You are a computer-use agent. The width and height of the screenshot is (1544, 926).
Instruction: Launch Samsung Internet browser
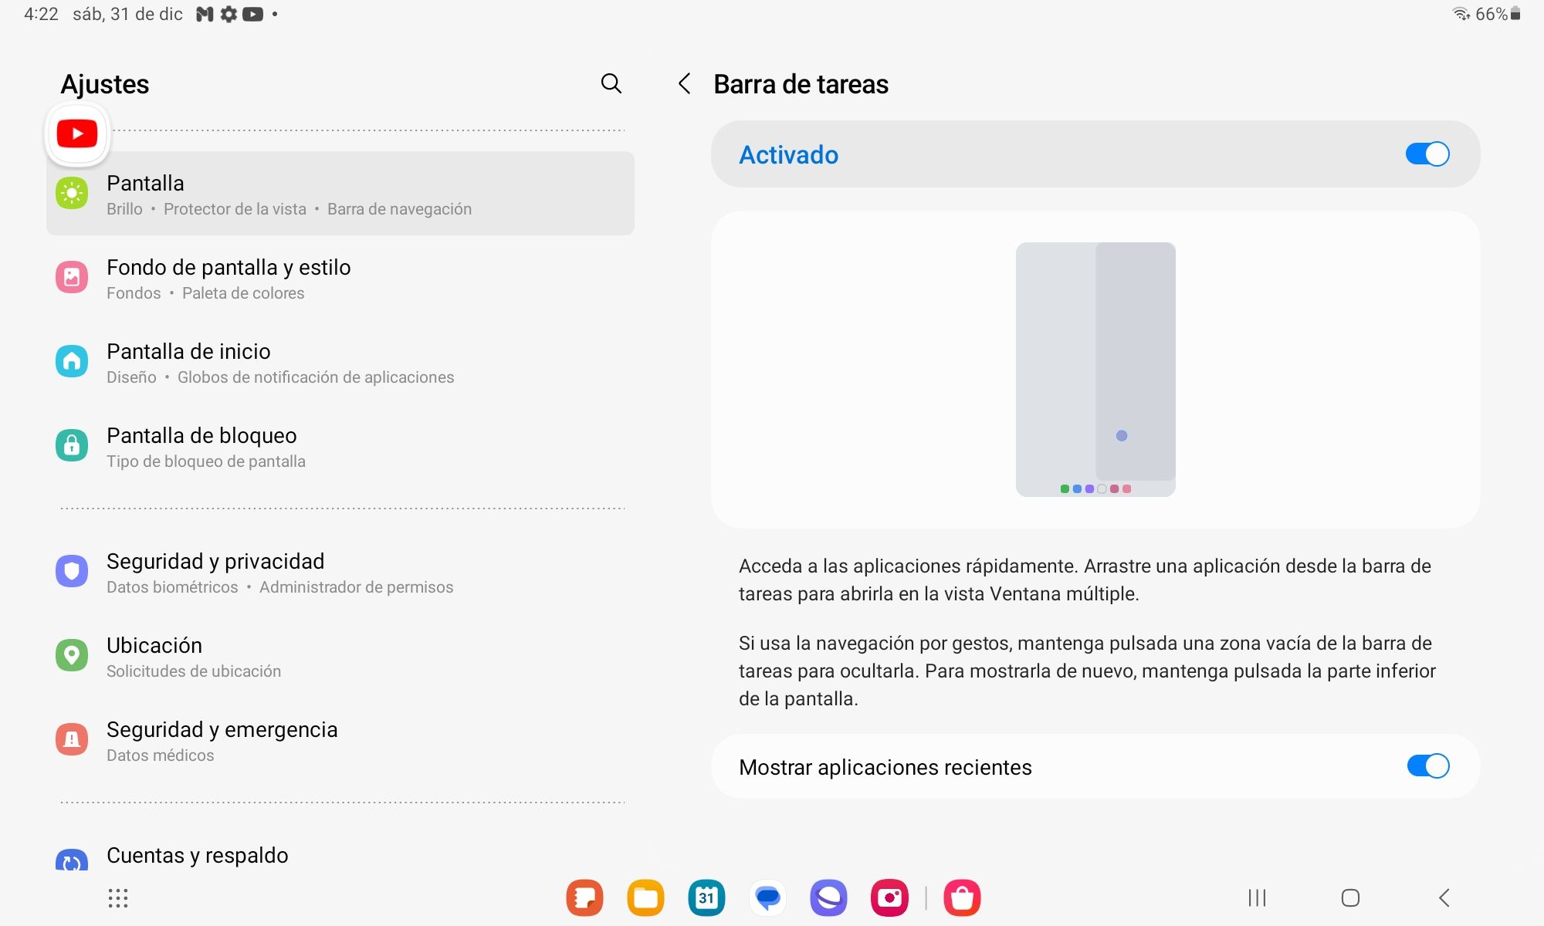tap(828, 897)
